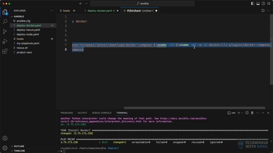Click 'PLAY RECAP' text in terminal
The width and height of the screenshot is (273, 153).
67,139
